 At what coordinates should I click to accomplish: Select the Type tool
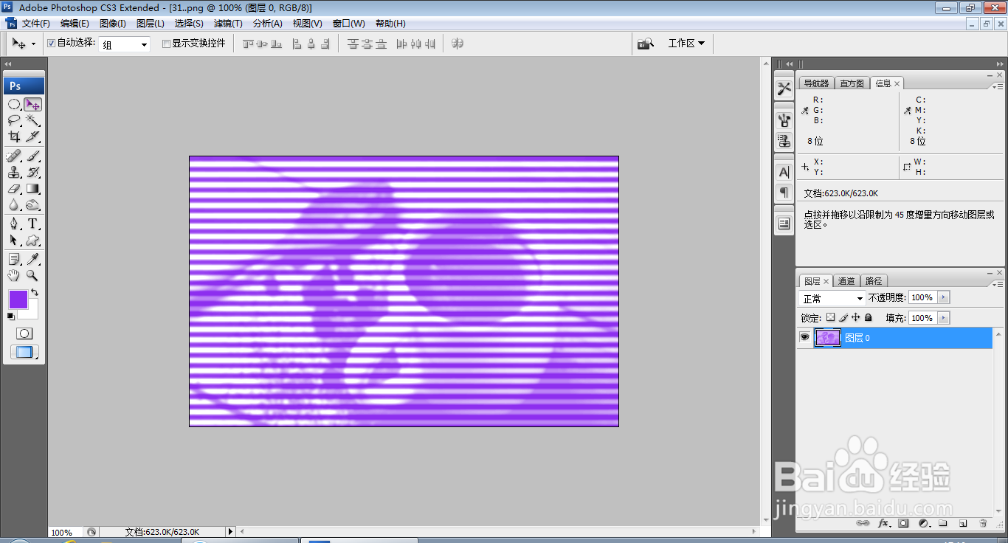[x=32, y=224]
